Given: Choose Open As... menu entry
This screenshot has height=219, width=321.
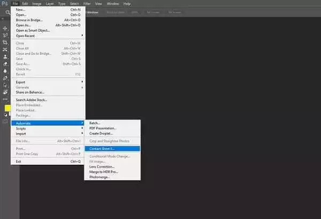Looking at the screenshot, I should pos(48,25).
